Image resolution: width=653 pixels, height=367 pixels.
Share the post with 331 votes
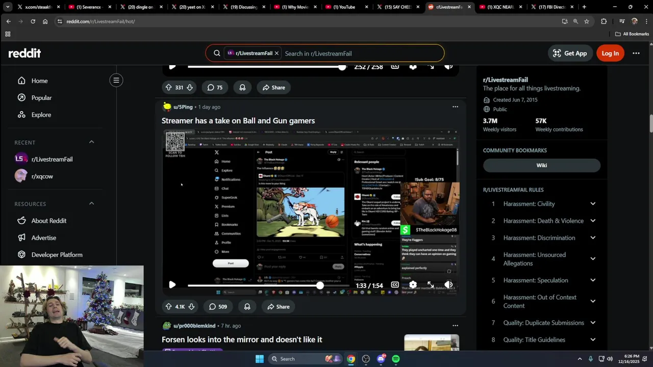tap(273, 88)
